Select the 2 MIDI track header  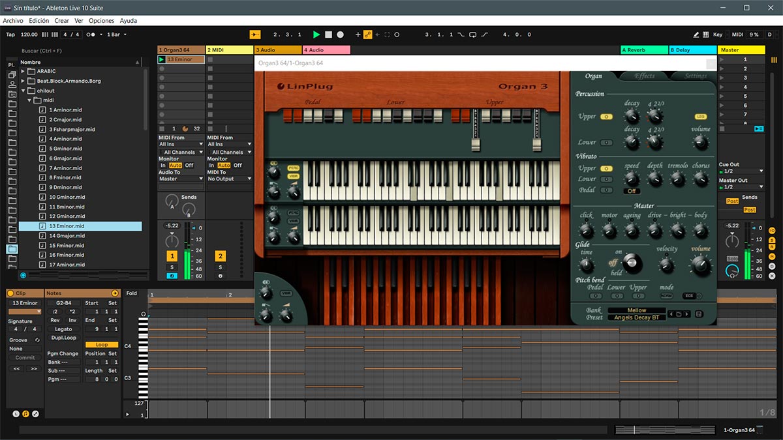(230, 50)
